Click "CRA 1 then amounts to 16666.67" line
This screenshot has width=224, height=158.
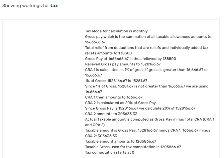tap(114, 97)
